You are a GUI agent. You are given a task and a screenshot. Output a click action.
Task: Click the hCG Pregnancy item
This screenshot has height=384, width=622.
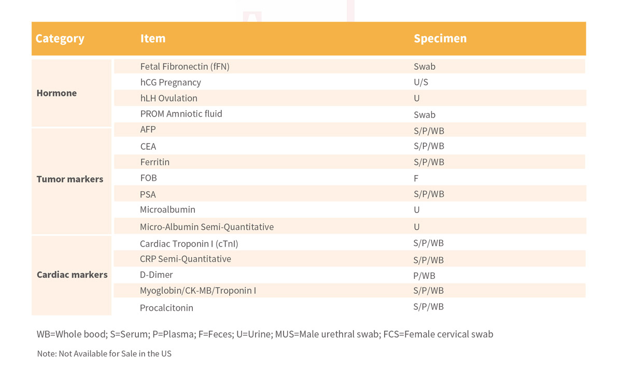point(171,82)
